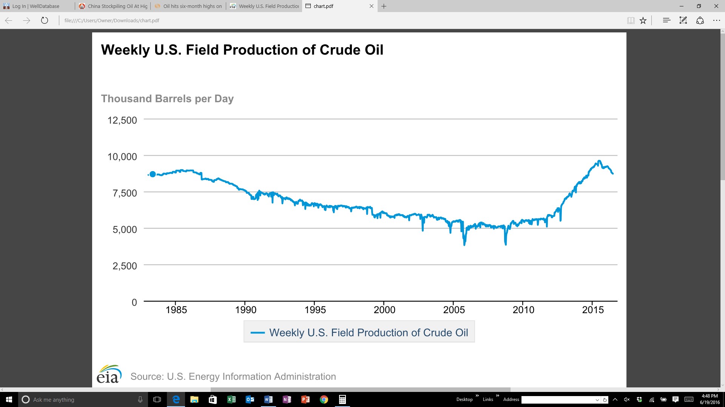This screenshot has height=407, width=725.
Task: Switch to China Stockpiling Oil tab
Action: click(113, 6)
